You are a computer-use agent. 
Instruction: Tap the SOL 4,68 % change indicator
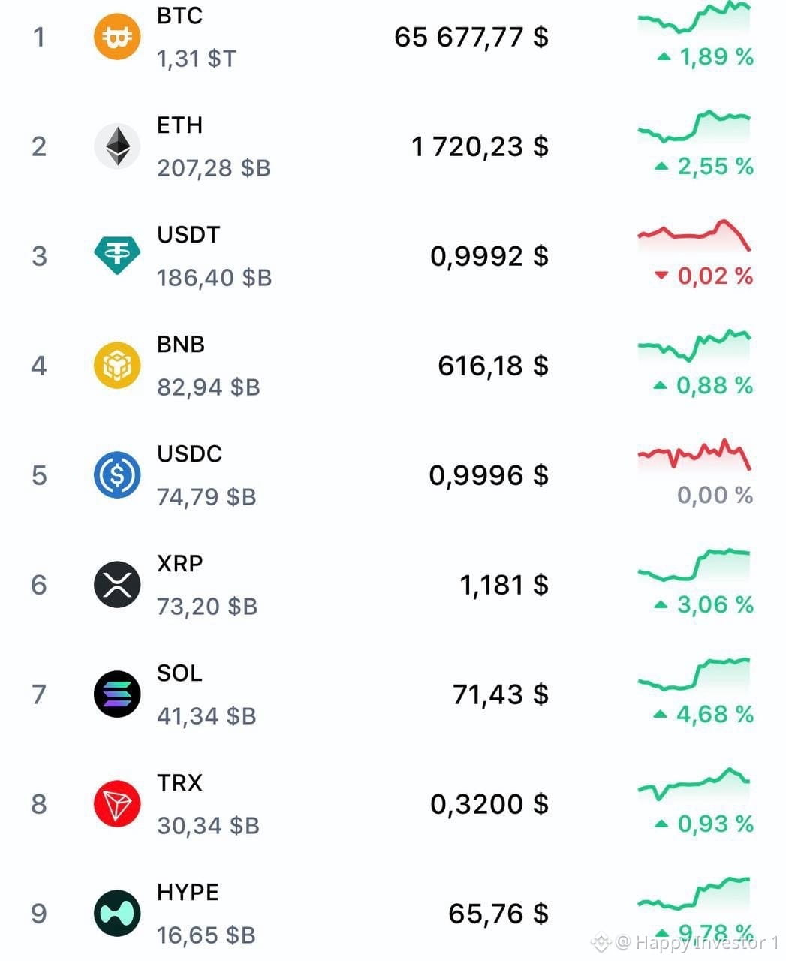tap(703, 714)
